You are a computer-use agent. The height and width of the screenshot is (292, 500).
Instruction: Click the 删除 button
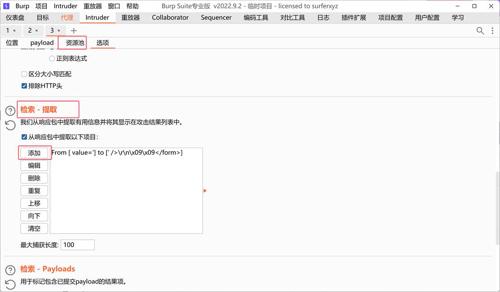click(x=34, y=178)
